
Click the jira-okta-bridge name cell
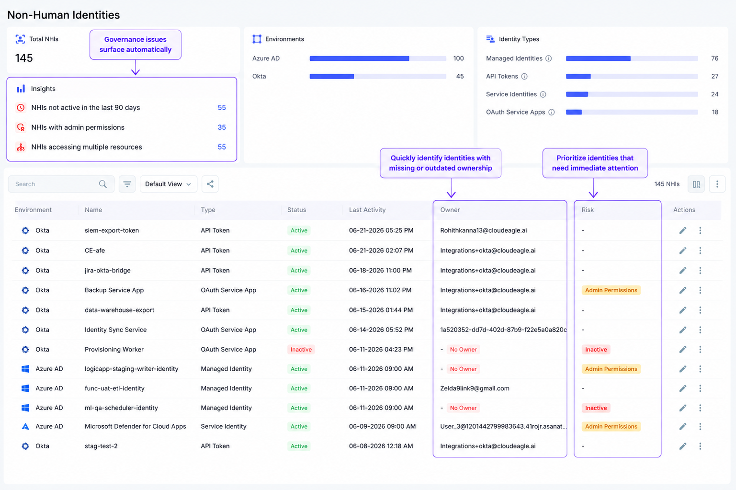[x=108, y=271]
